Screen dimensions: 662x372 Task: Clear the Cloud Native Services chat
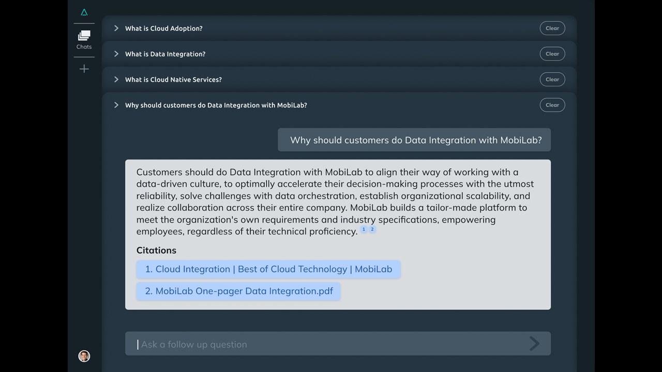552,80
